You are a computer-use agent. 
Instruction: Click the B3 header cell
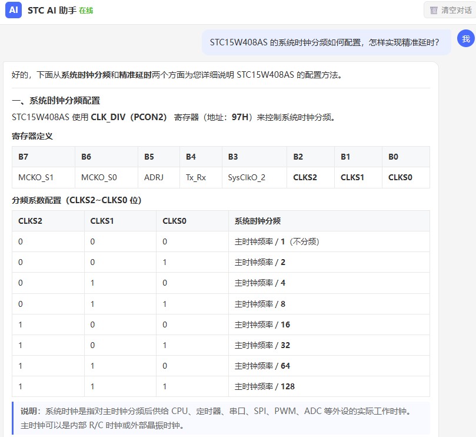(254, 157)
